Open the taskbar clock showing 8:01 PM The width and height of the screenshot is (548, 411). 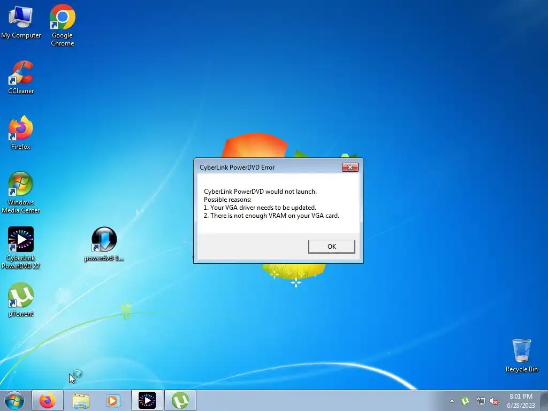[x=521, y=401]
